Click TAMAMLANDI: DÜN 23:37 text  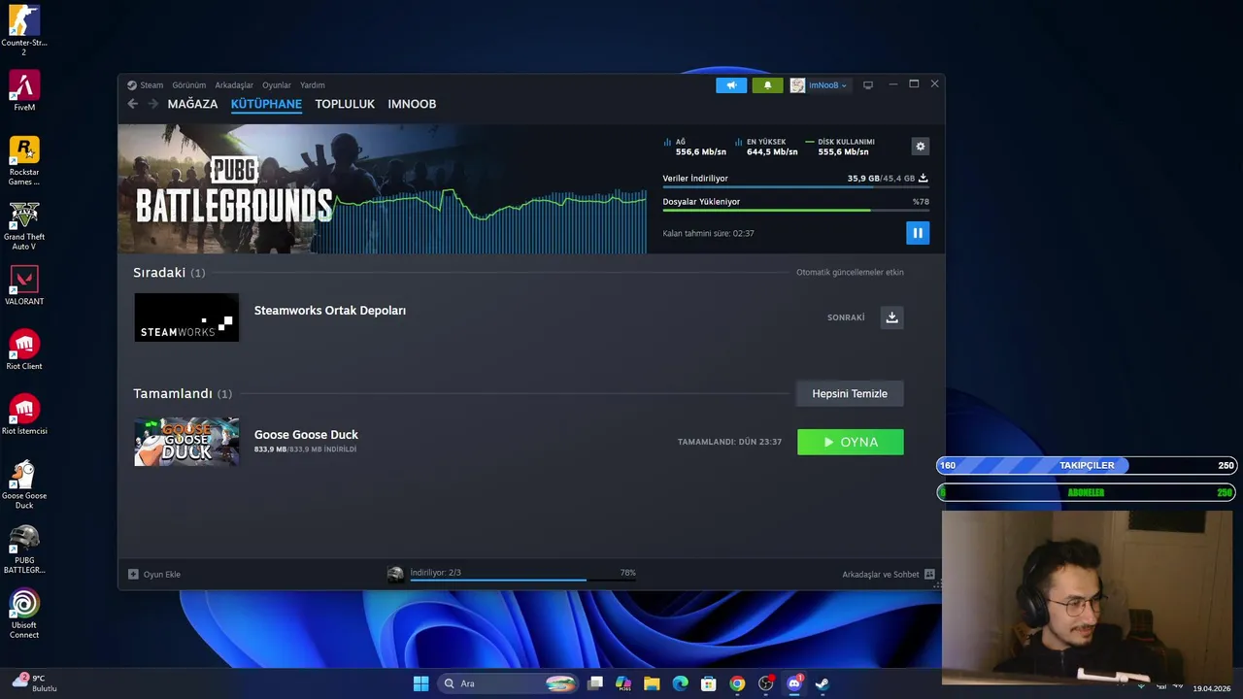pyautogui.click(x=729, y=442)
